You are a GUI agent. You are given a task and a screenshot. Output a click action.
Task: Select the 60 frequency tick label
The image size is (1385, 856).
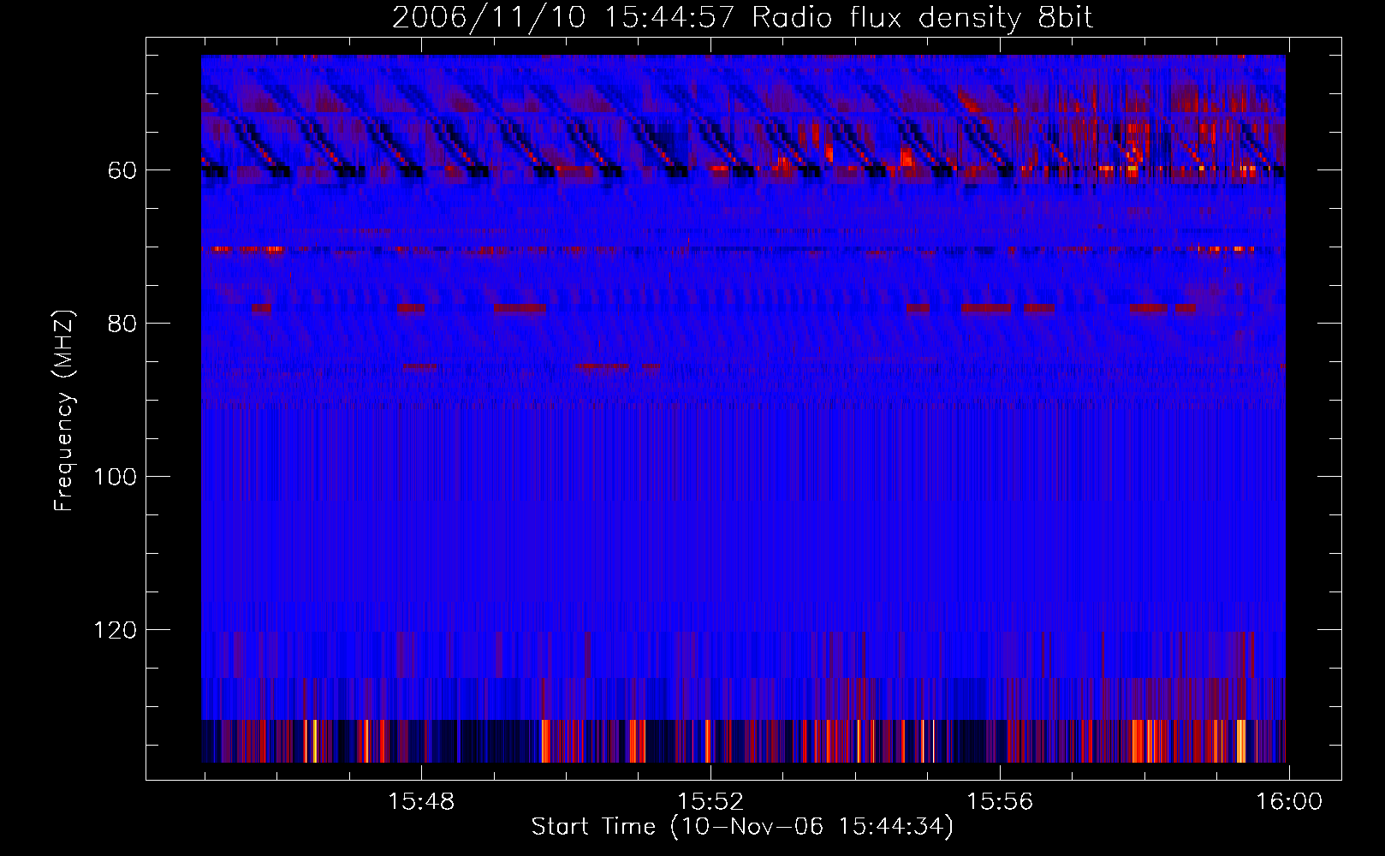[122, 170]
